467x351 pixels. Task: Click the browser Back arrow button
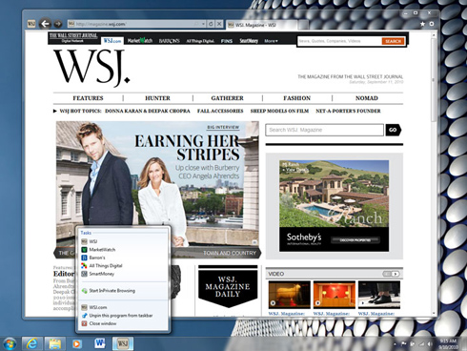45,24
